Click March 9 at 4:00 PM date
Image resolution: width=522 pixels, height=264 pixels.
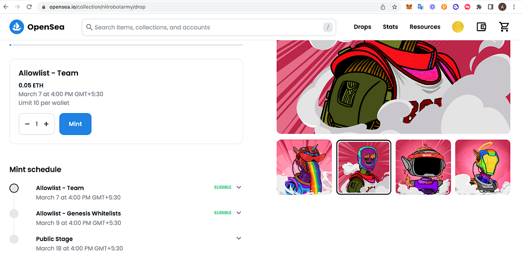tap(78, 223)
